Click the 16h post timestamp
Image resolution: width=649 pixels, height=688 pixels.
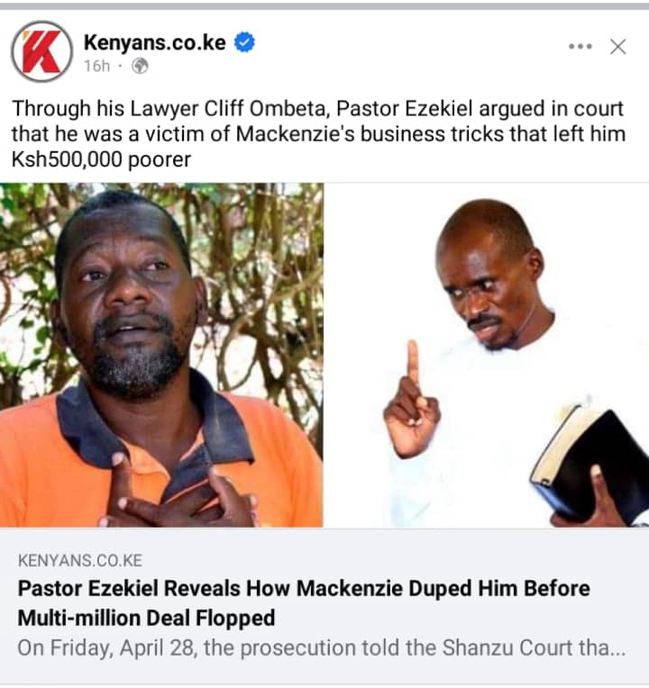point(96,67)
